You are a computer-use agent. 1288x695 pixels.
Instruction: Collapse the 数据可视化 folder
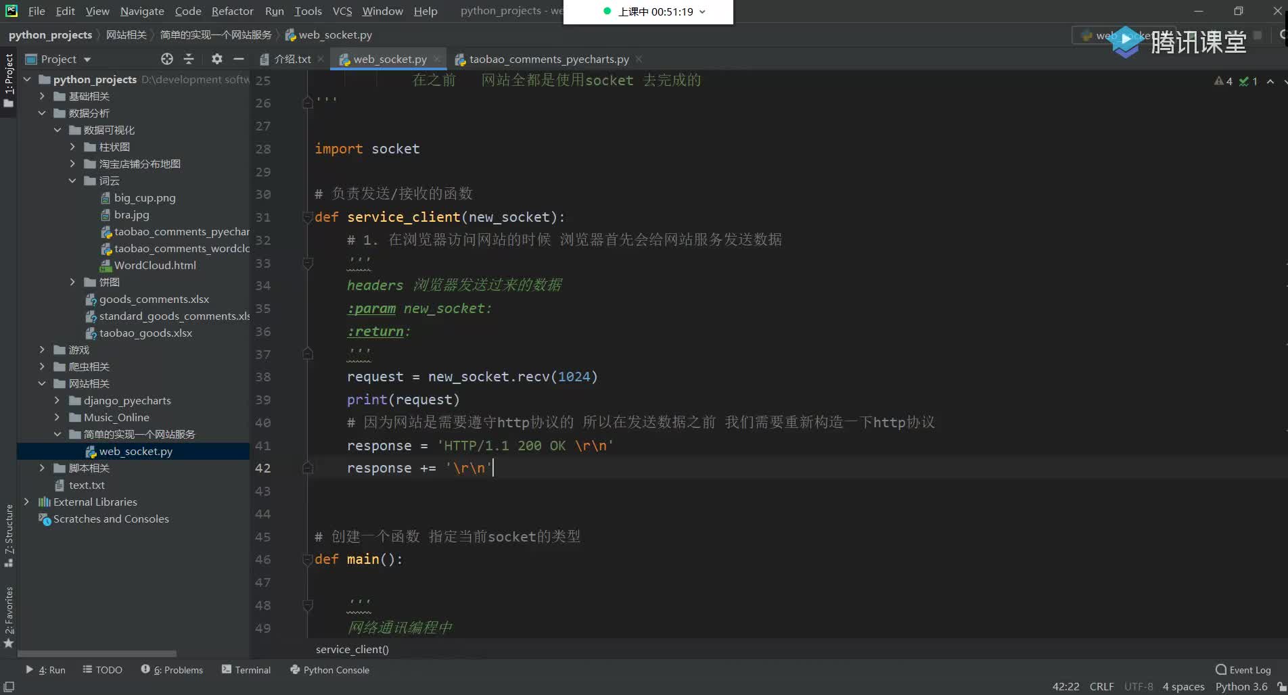[x=57, y=130]
